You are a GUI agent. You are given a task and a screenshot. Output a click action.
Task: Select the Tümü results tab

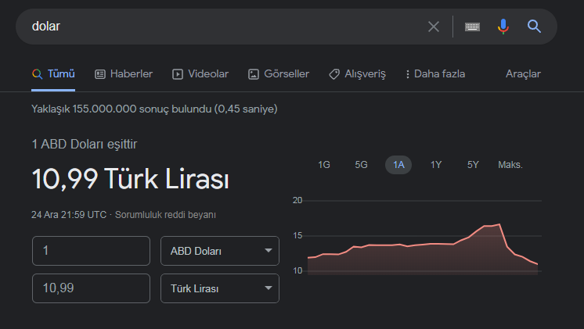(x=53, y=74)
